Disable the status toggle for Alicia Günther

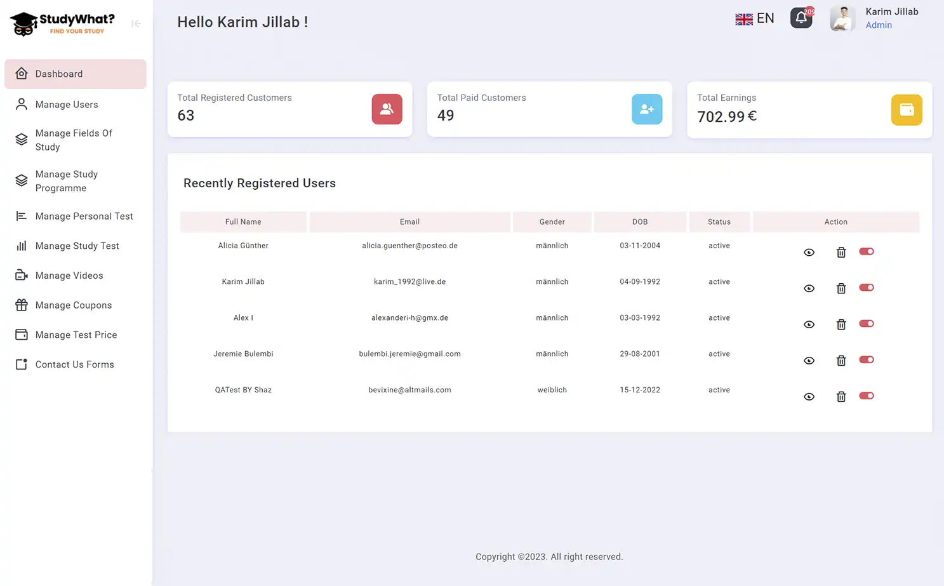pos(866,251)
